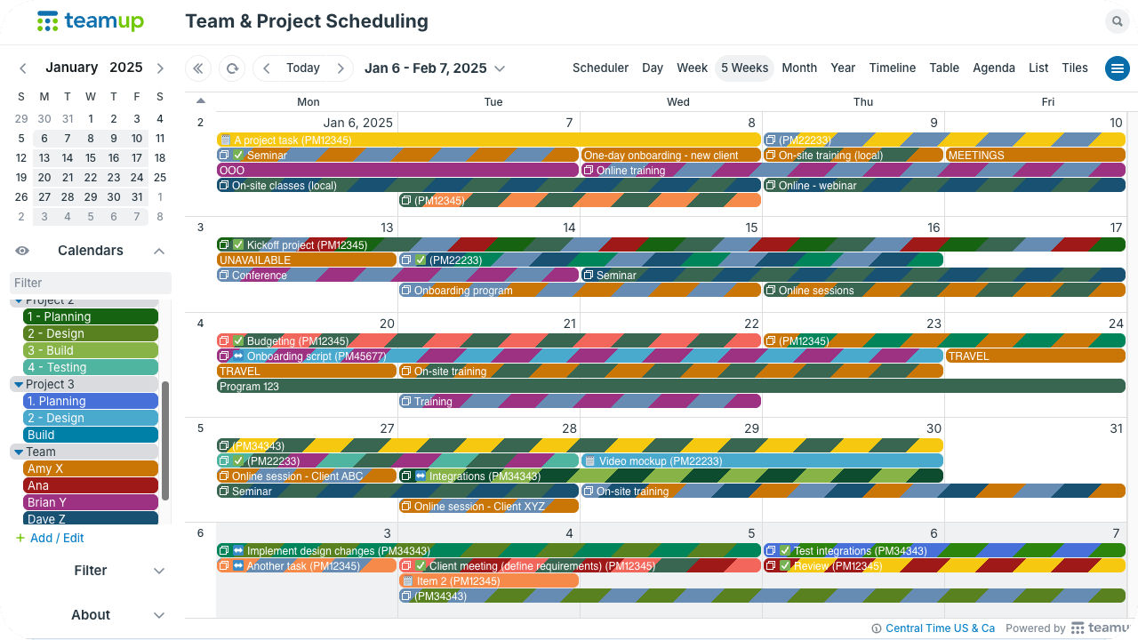
Task: Show next month in mini calendar
Action: click(160, 68)
